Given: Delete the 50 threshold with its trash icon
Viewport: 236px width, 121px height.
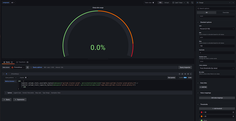Looking at the screenshot, I should point(233,116).
